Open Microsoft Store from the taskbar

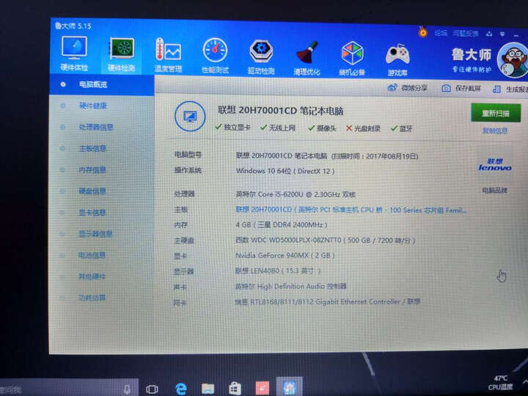(235, 389)
